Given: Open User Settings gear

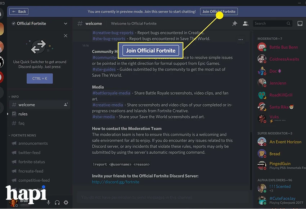Looking at the screenshot, I should 66,203.
